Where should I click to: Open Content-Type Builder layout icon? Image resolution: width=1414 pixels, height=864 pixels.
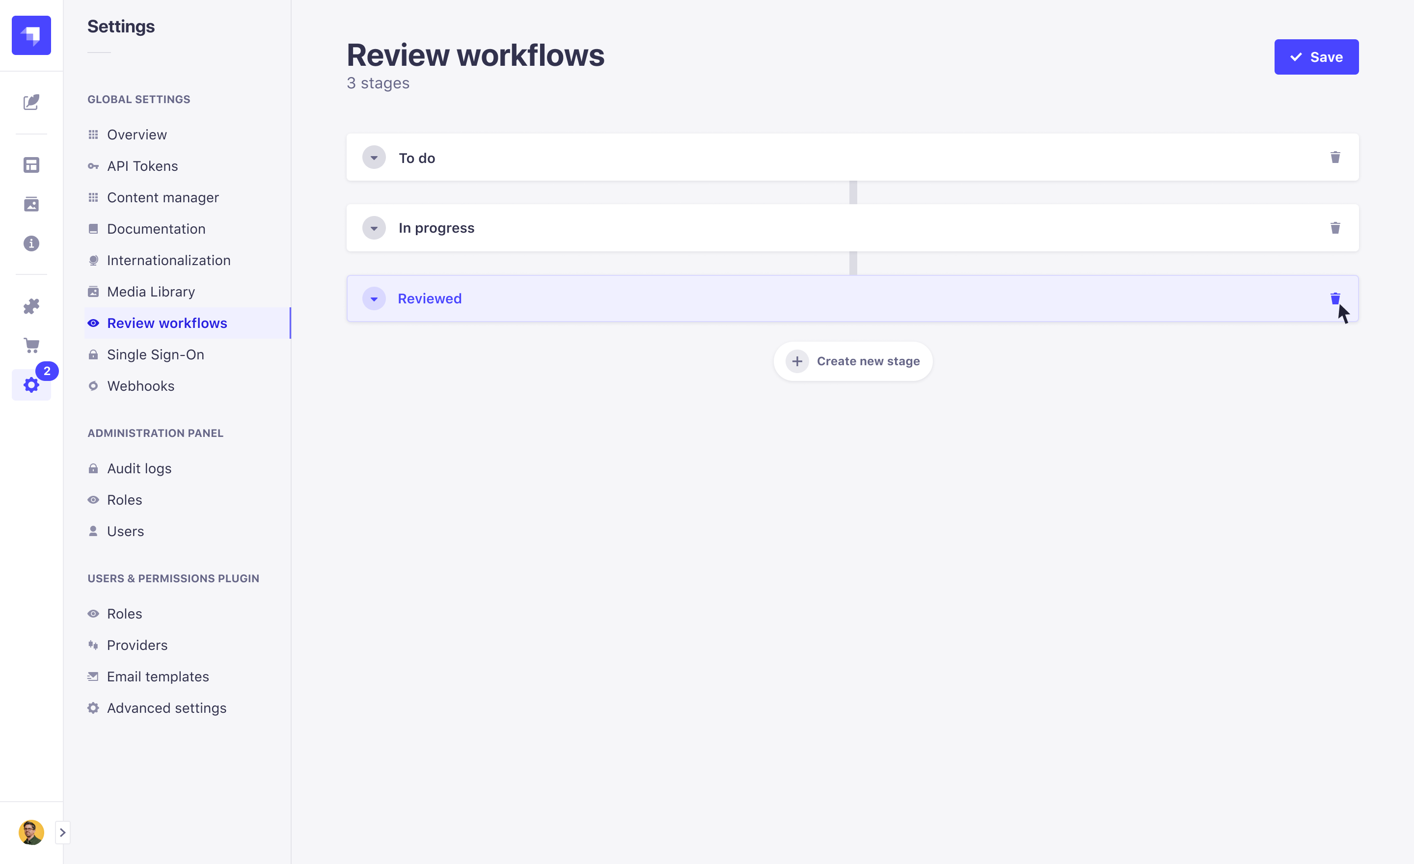(x=31, y=165)
